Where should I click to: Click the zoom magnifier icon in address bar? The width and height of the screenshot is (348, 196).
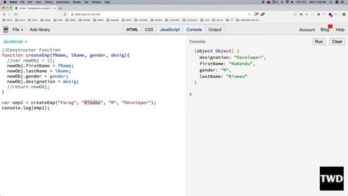(249, 14)
